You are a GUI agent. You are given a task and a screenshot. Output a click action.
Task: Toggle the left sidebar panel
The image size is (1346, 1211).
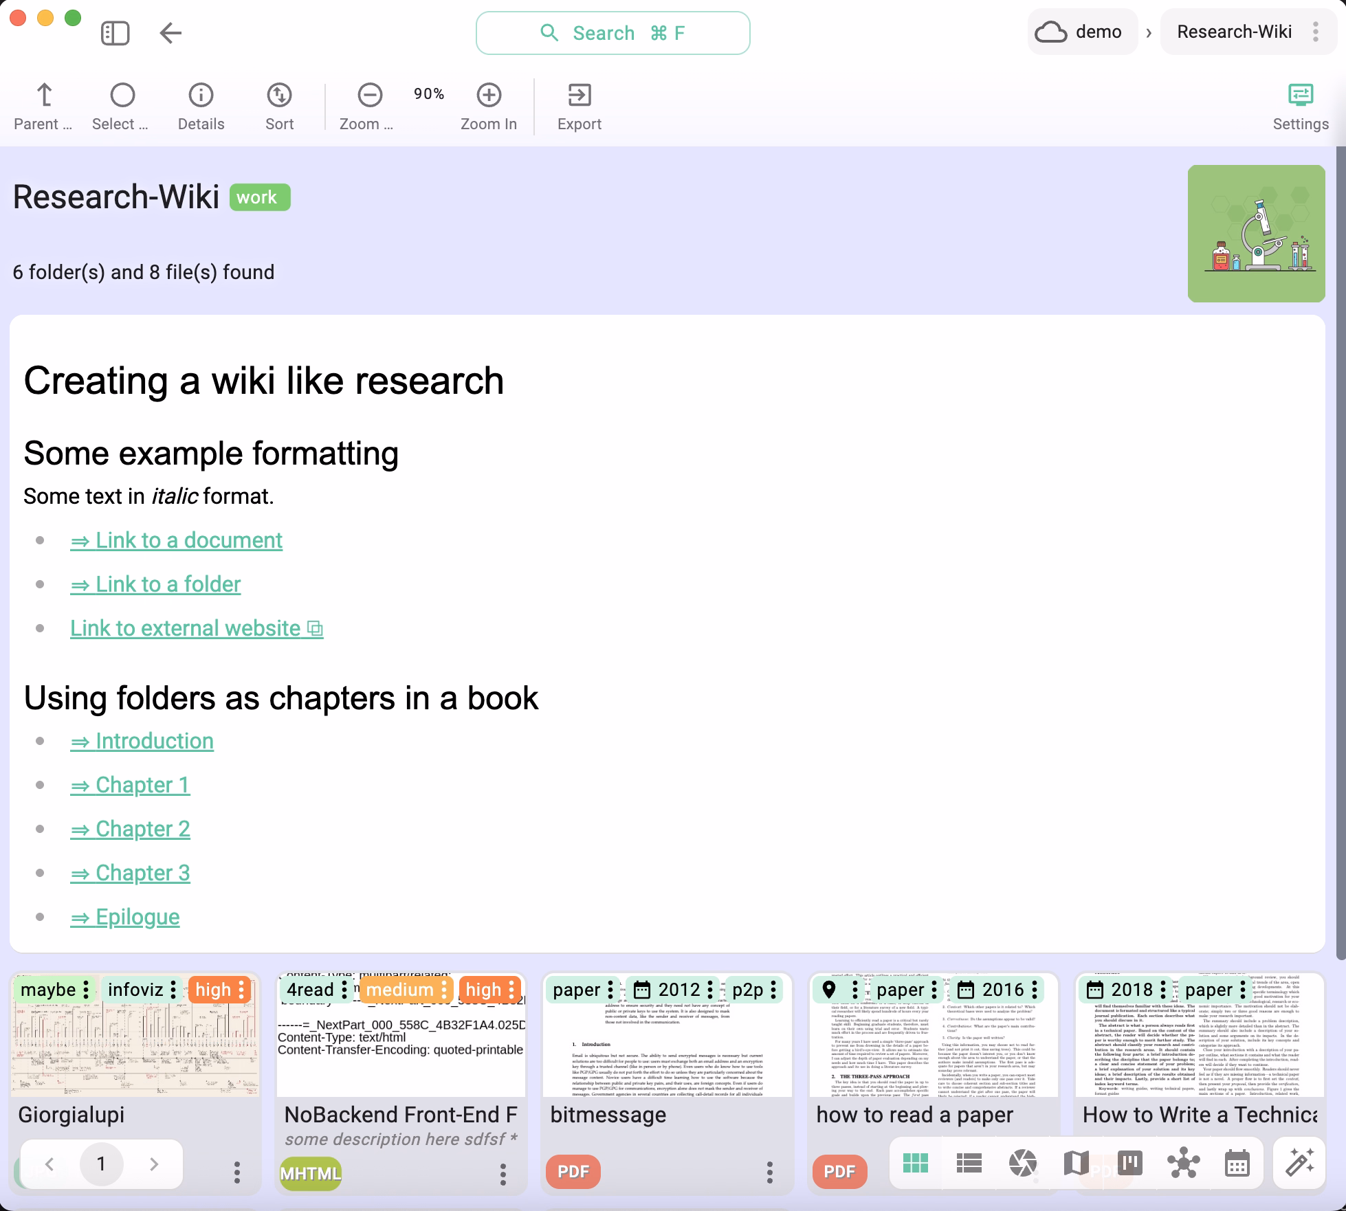[x=115, y=33]
